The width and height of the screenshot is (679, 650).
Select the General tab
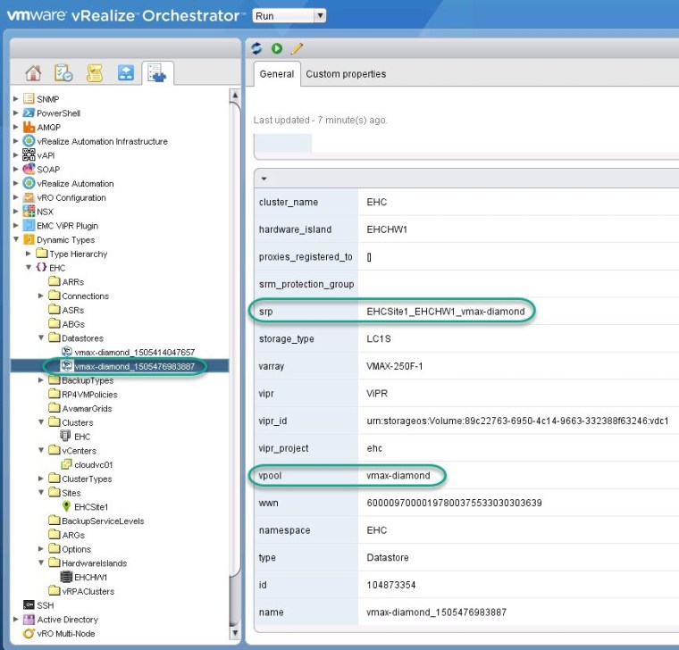[277, 74]
